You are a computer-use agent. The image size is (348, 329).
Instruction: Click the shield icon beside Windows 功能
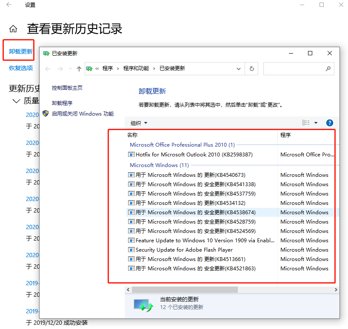click(46, 113)
